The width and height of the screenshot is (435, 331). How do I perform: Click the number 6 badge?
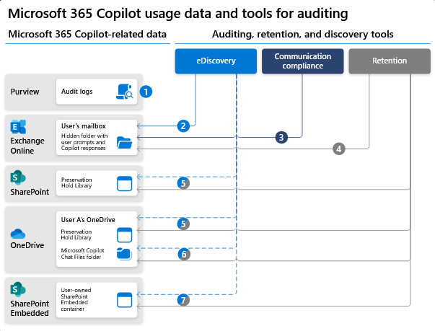(x=184, y=254)
